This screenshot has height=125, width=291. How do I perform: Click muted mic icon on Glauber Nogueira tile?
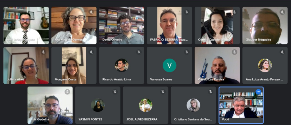282,12
